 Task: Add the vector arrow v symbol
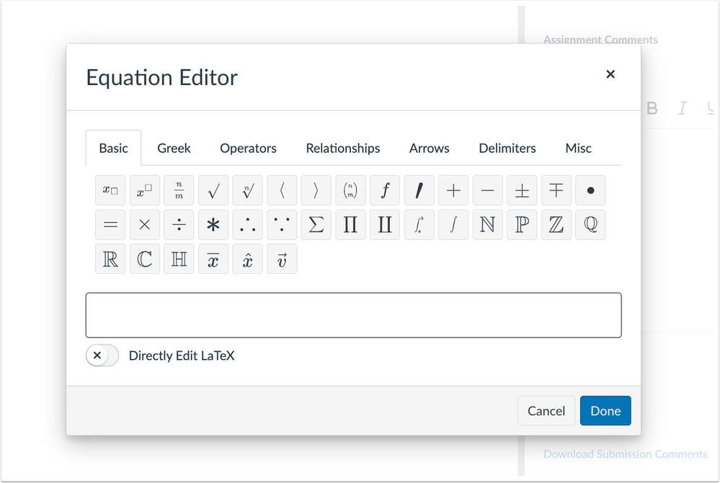282,260
